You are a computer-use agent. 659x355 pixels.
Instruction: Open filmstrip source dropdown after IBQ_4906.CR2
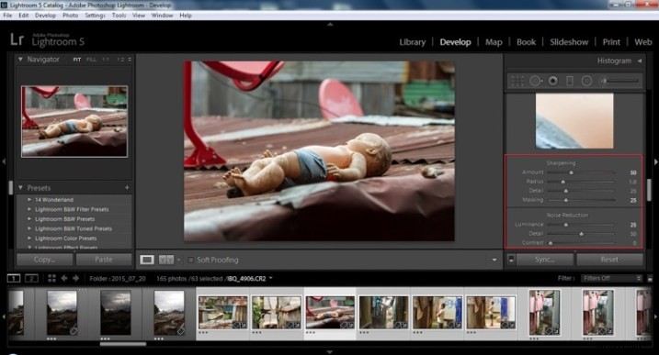tap(270, 278)
